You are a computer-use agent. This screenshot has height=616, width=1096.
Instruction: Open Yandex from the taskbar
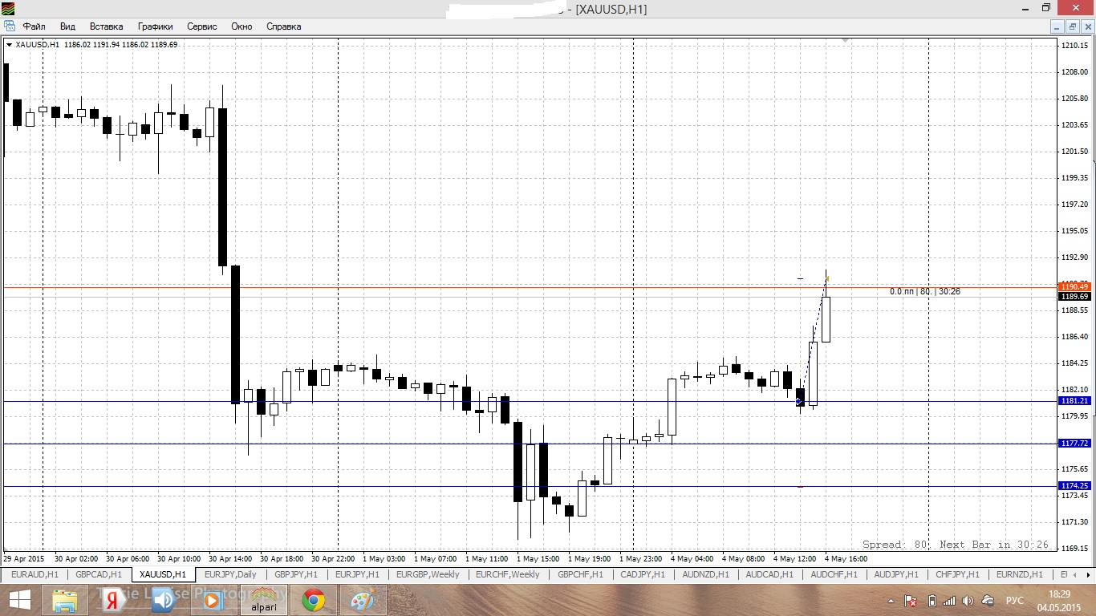(x=113, y=600)
